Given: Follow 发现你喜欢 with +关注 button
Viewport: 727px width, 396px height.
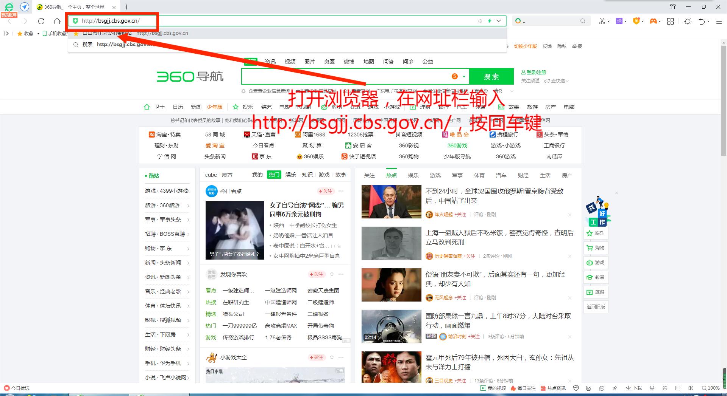Looking at the screenshot, I should tap(317, 274).
